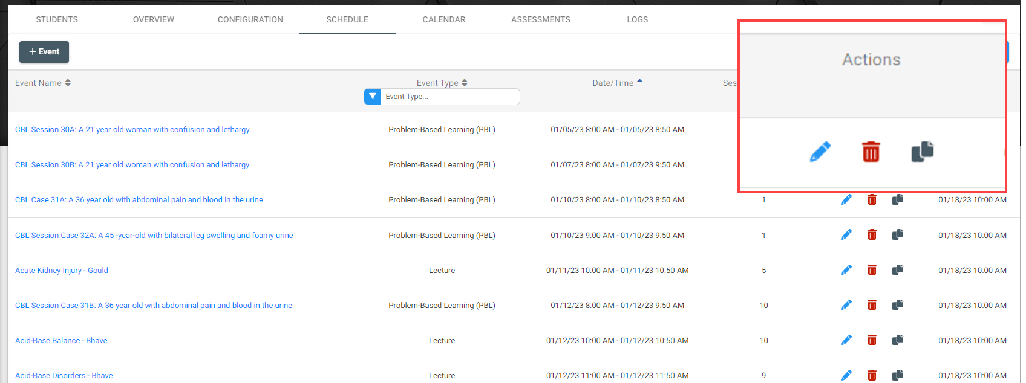
Task: Delete the CBL Case 31A event
Action: coord(872,199)
